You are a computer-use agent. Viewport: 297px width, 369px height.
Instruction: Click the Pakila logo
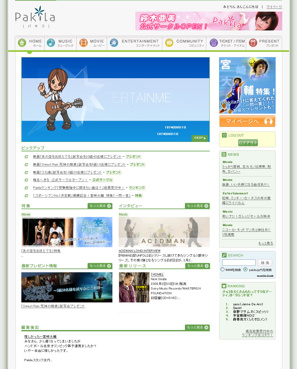pos(35,17)
